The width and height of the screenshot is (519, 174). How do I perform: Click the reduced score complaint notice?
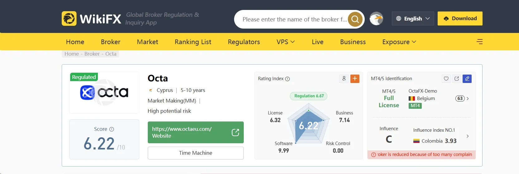422,155
